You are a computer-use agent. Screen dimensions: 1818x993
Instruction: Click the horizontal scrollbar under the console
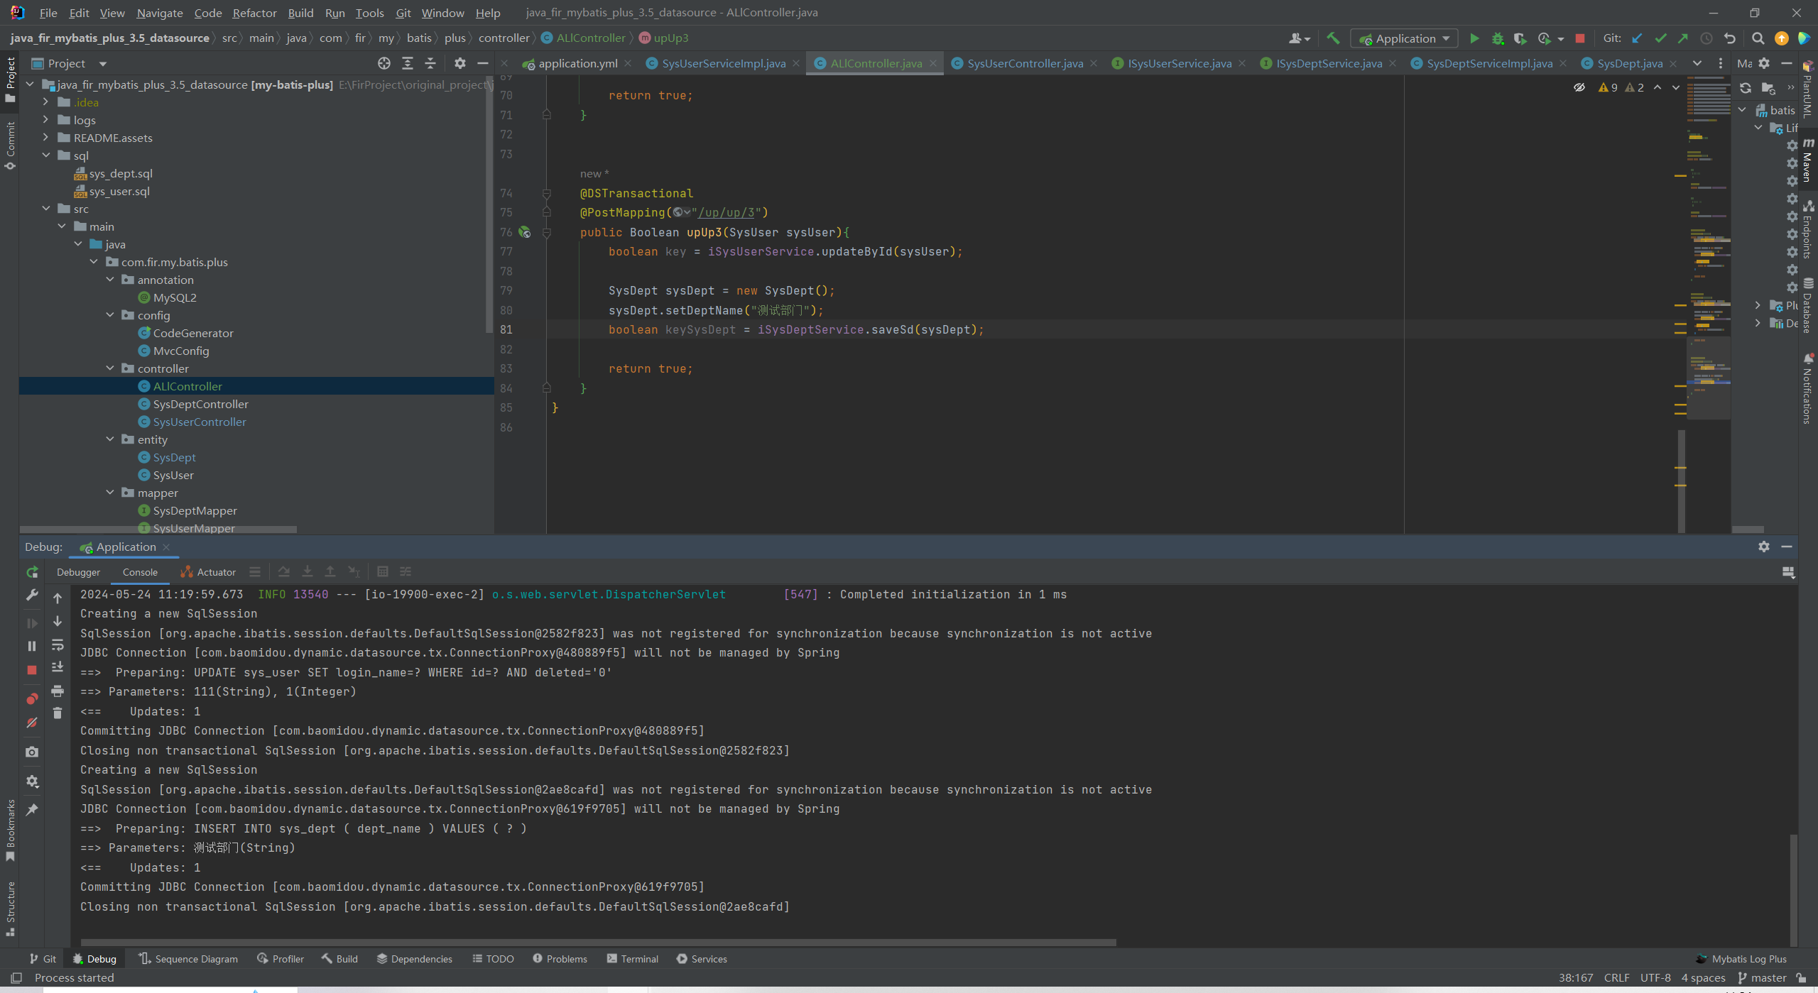point(597,942)
